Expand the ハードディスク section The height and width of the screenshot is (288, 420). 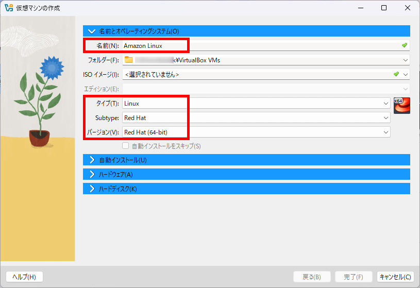[246, 189]
